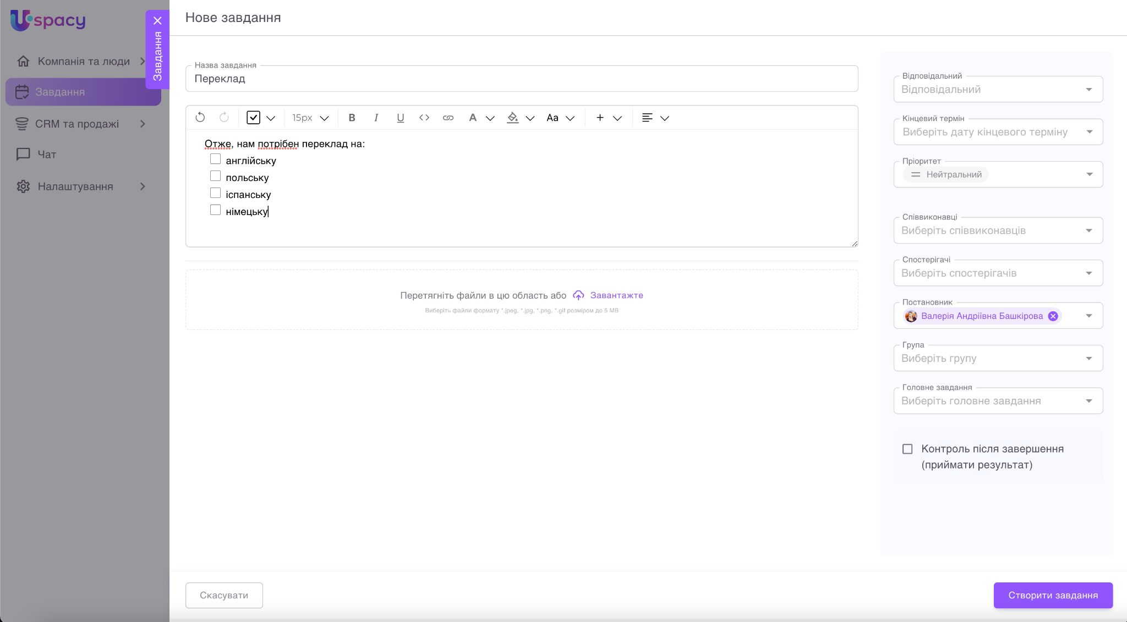Check the англійську checkbox
Viewport: 1127px width, 622px height.
pos(215,159)
